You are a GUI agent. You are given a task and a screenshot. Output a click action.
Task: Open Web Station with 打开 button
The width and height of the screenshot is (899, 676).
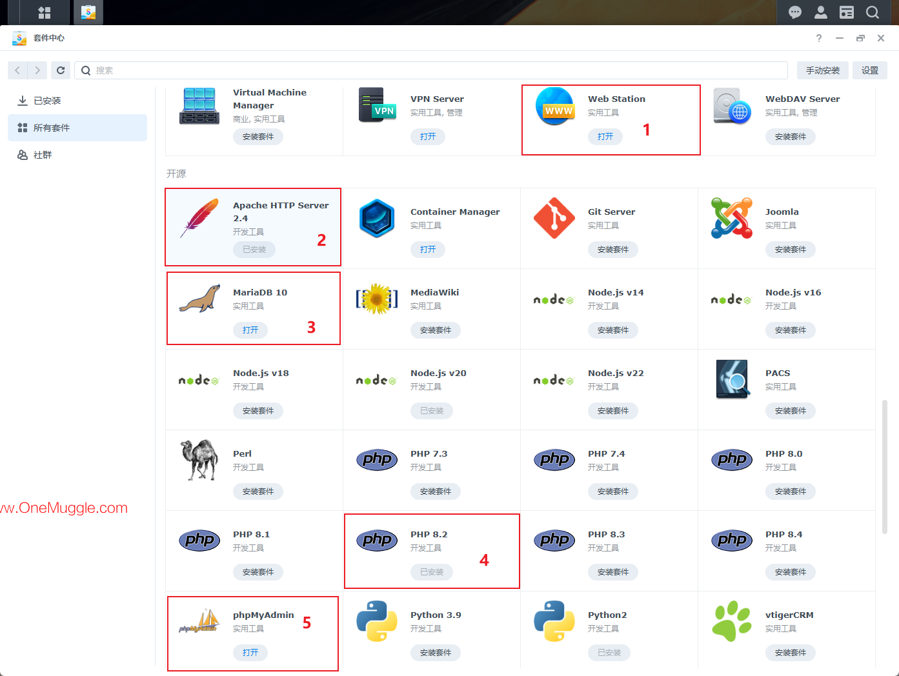coord(605,137)
